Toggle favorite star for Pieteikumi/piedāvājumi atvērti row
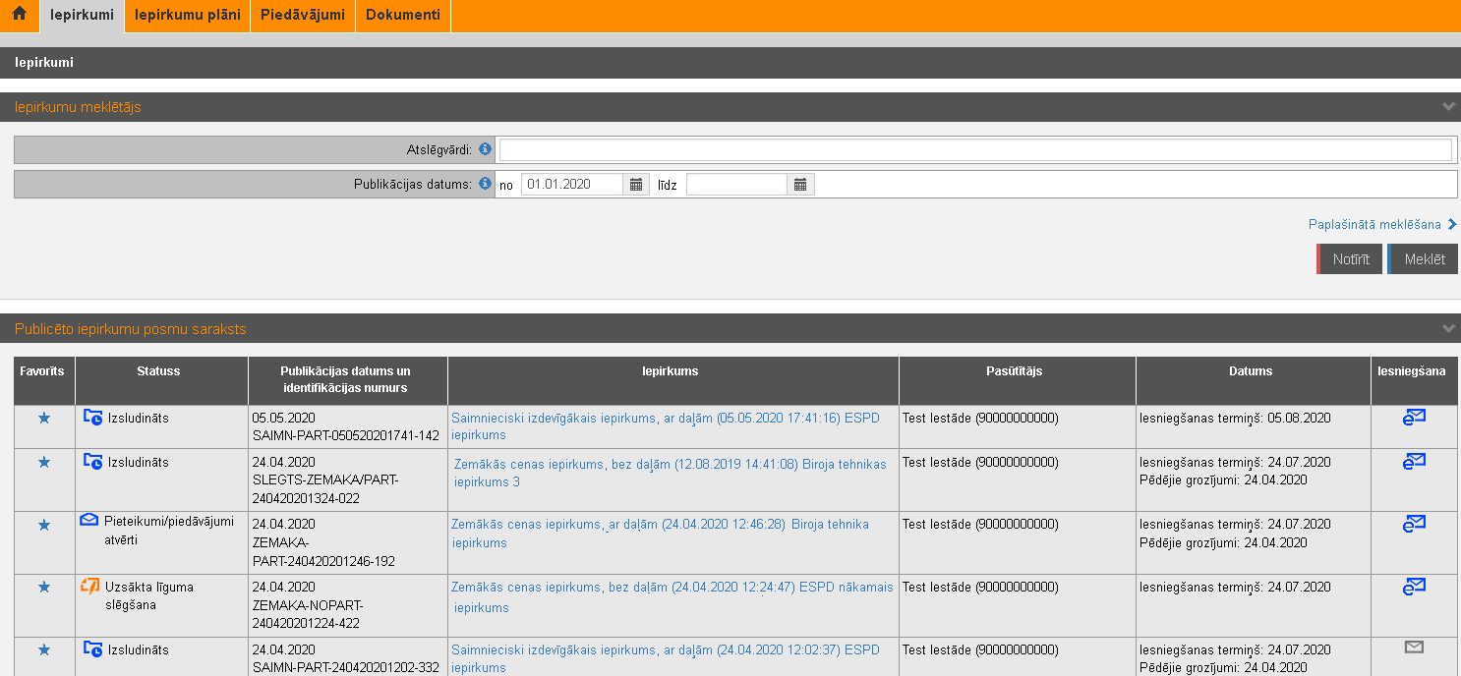 tap(43, 526)
